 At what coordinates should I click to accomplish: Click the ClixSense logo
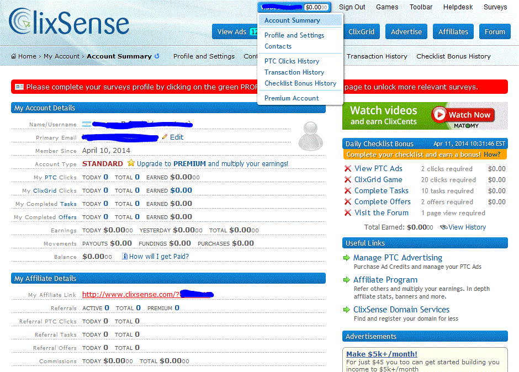click(69, 22)
